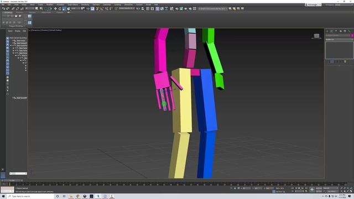Viewport: 354px width, 199px height.
Task: Toggle the Selection Lock padlock
Action: coord(235,188)
